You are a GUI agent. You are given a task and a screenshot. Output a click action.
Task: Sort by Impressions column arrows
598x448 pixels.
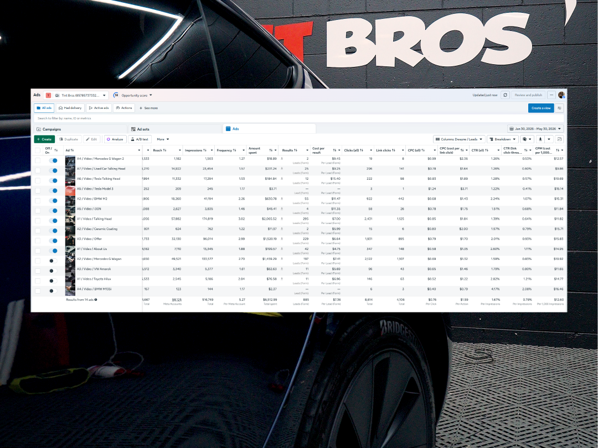[205, 150]
